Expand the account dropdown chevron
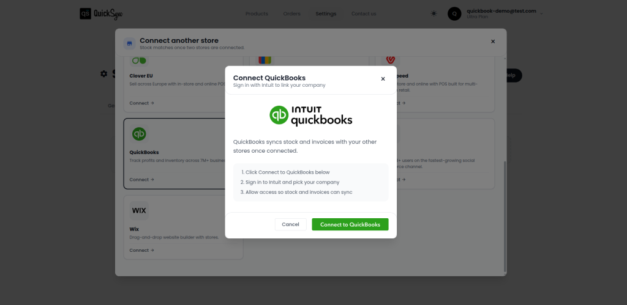 (541, 13)
